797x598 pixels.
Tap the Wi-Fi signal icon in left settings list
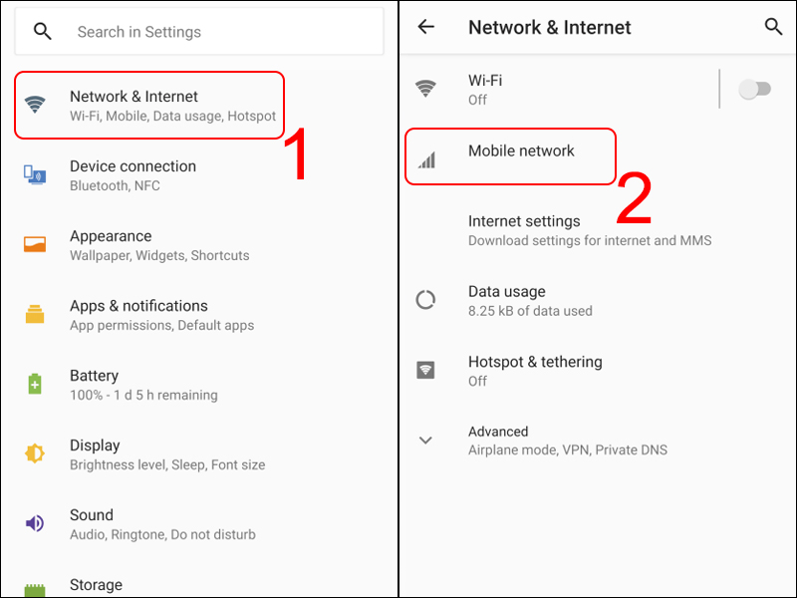[35, 105]
